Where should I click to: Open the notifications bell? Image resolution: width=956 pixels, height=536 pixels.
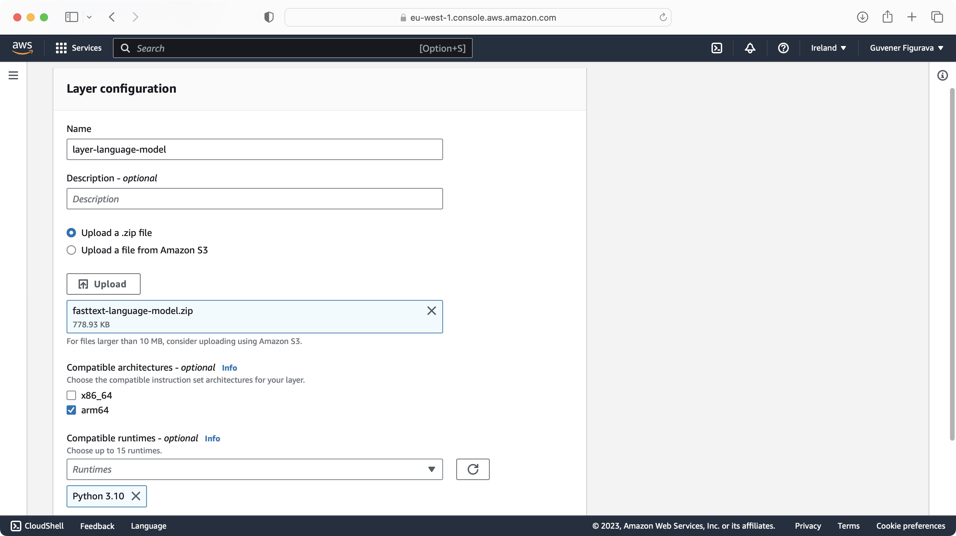[x=750, y=48]
